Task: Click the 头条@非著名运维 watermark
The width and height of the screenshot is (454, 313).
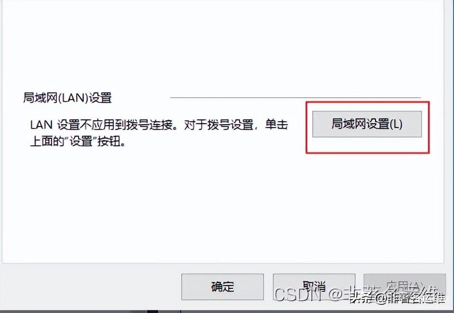Action: click(x=397, y=298)
